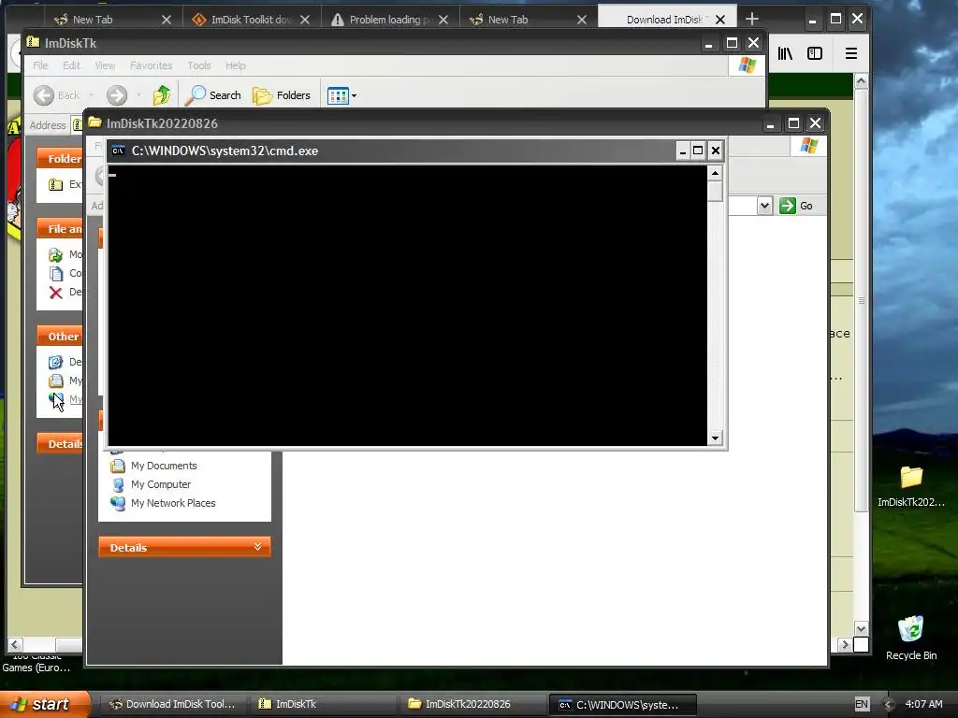958x718 pixels.
Task: Click the Go button in ImDiskTk20220826 window
Action: [x=797, y=206]
